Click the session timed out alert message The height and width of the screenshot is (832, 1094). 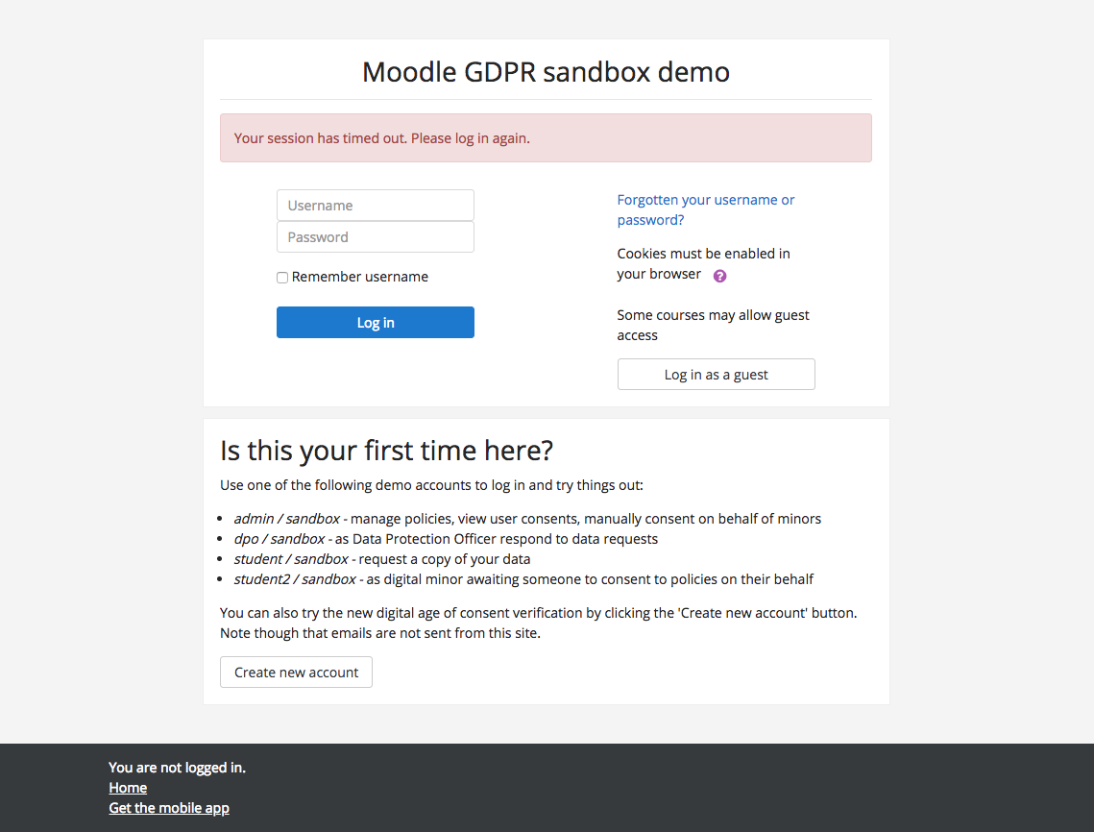pos(546,138)
